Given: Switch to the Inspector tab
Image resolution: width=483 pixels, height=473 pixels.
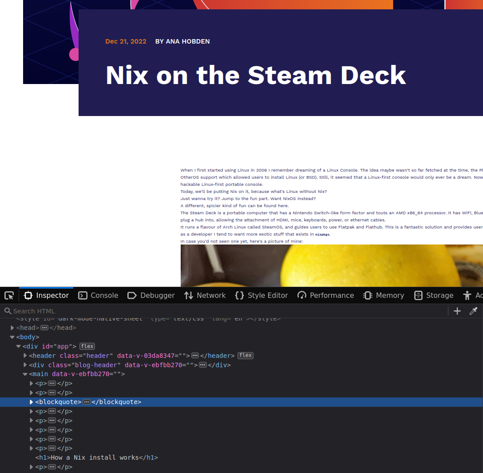Looking at the screenshot, I should [x=46, y=295].
